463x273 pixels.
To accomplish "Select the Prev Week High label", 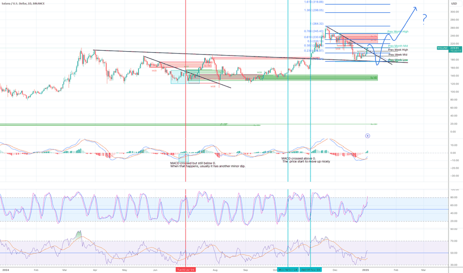I will 398,50.
